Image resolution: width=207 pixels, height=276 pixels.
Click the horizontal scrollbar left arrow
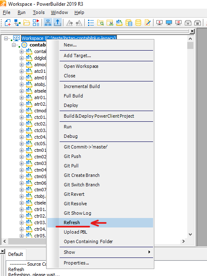click(5, 241)
